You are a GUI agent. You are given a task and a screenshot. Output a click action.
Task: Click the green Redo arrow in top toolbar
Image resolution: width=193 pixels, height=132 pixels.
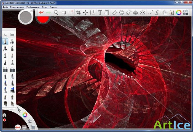(48, 13)
